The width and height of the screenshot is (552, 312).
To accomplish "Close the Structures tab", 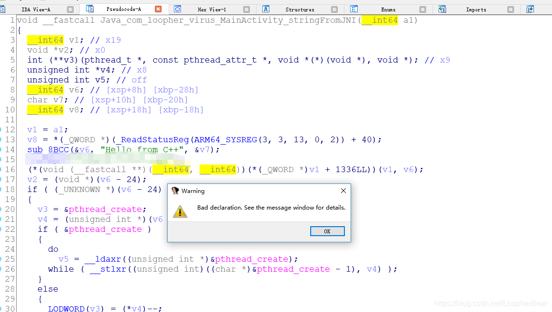I will point(334,9).
